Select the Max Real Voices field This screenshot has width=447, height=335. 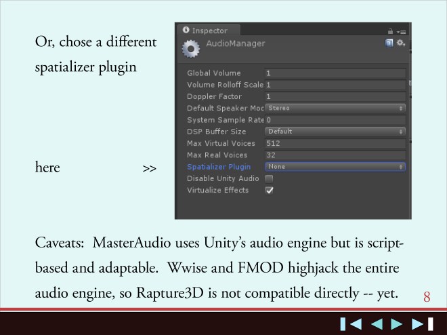pyautogui.click(x=335, y=155)
